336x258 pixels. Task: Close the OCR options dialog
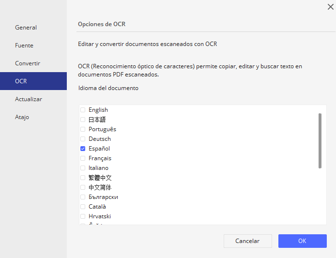tap(330, 6)
